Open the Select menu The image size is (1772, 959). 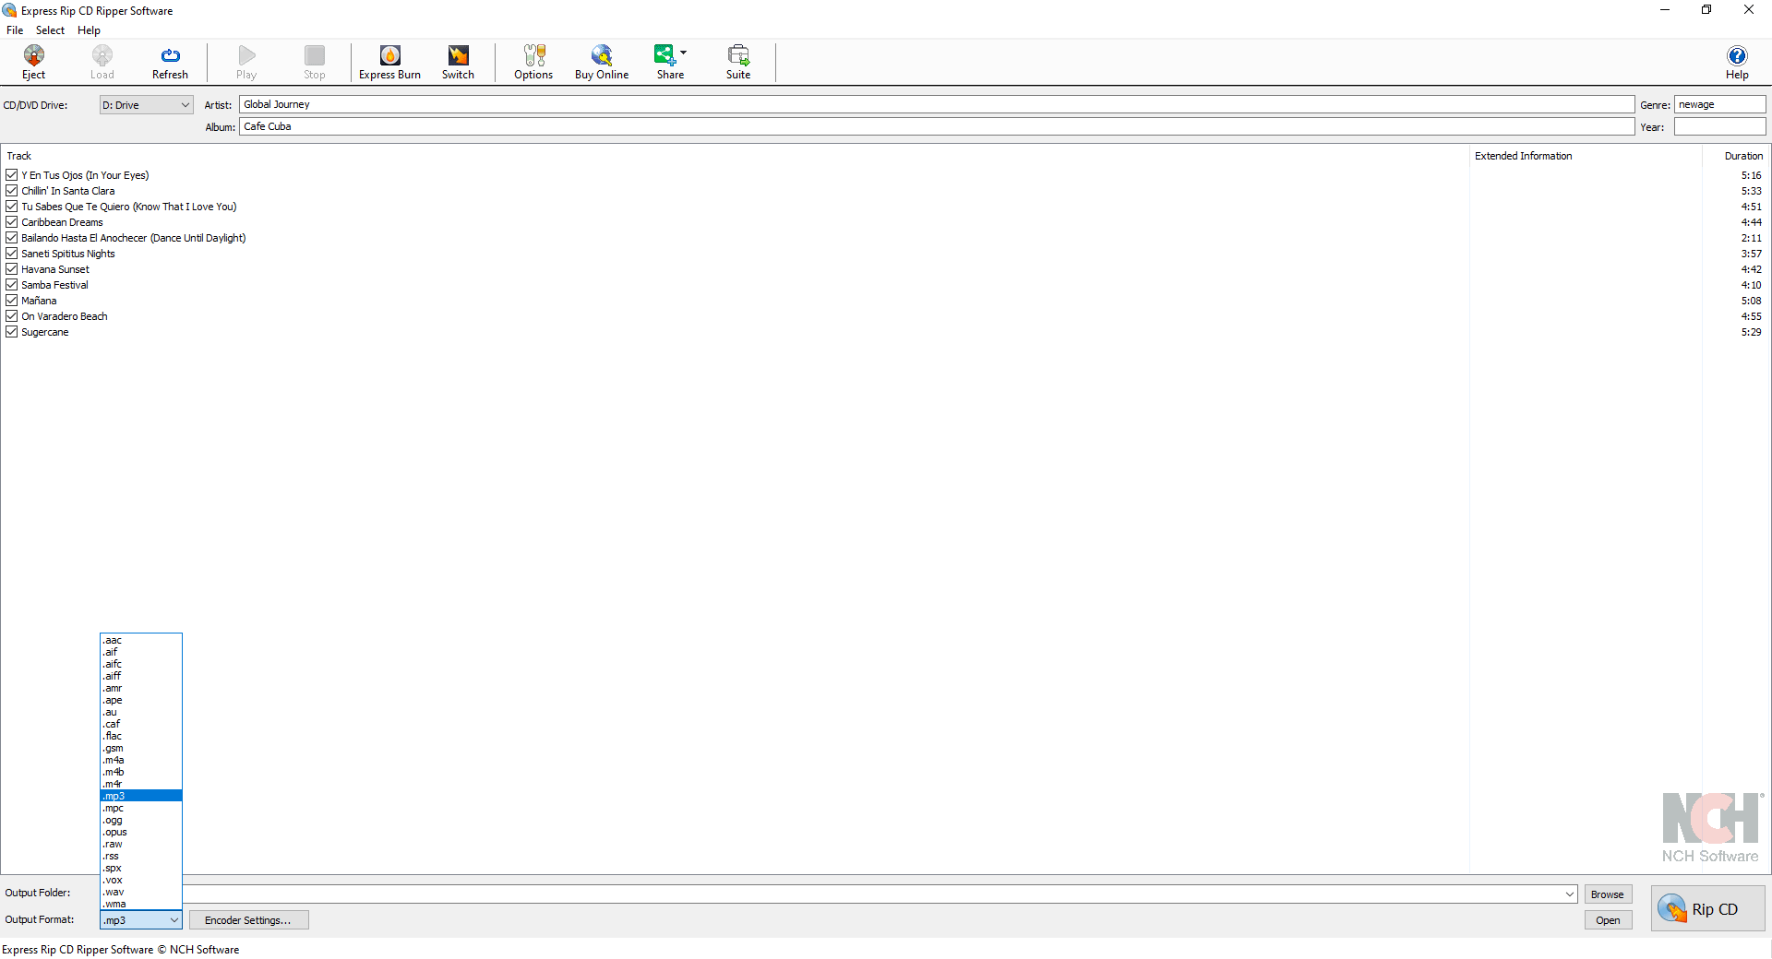click(50, 30)
